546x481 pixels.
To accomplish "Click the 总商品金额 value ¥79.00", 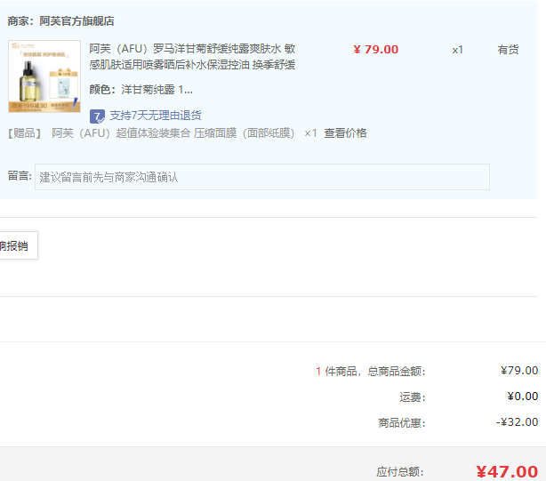I will tap(519, 371).
